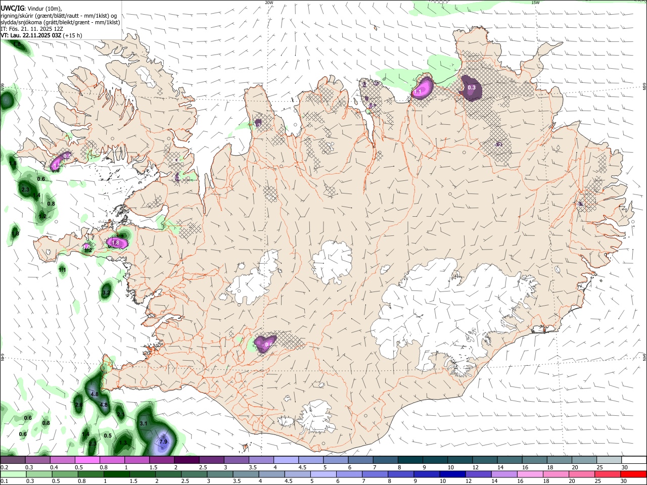Click the bright pink 0.5–0.8 snow legend swatch
The width and height of the screenshot is (647, 485).
point(87,460)
